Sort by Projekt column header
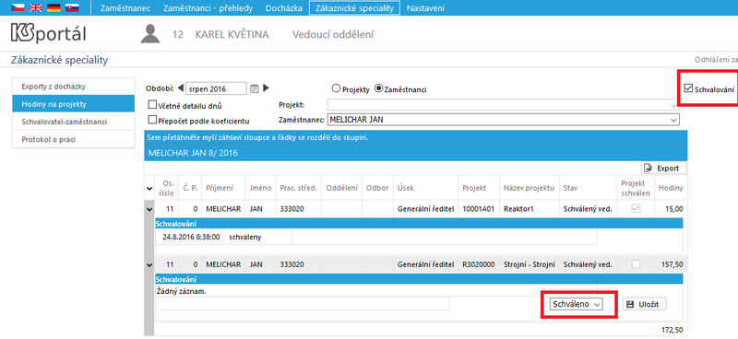The height and width of the screenshot is (339, 738). point(479,188)
